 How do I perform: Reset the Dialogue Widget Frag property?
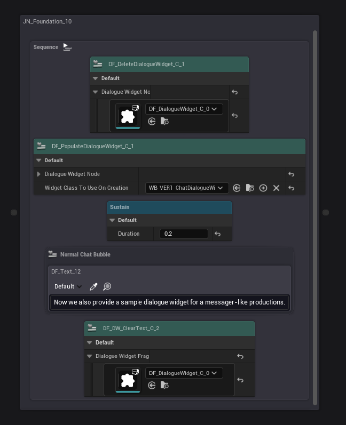(x=240, y=356)
